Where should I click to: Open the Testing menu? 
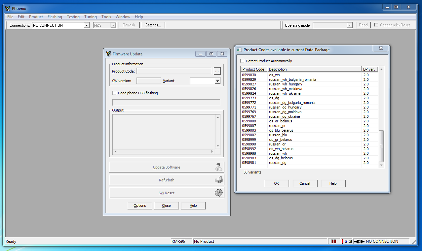tap(73, 17)
